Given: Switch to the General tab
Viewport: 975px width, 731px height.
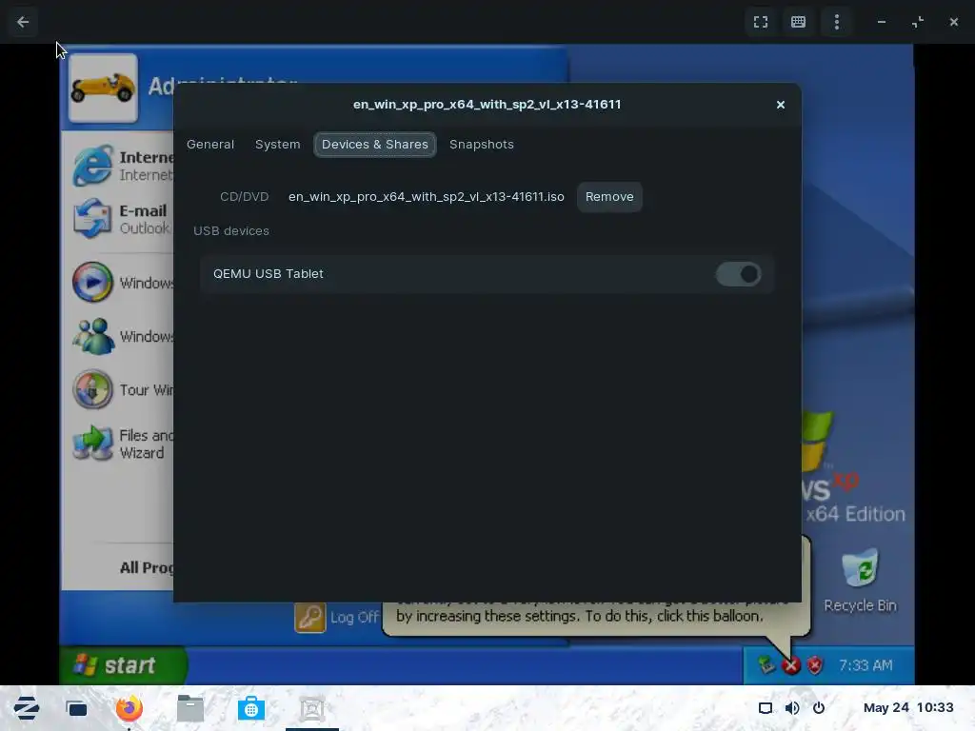Looking at the screenshot, I should [210, 145].
